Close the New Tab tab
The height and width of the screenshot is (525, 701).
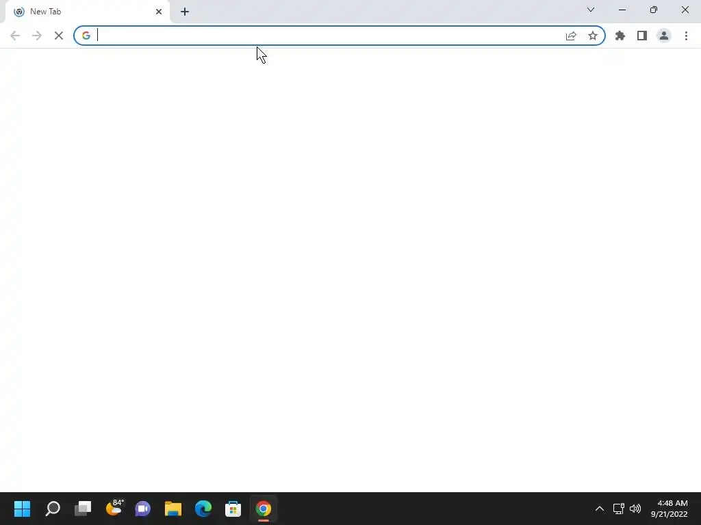tap(159, 12)
